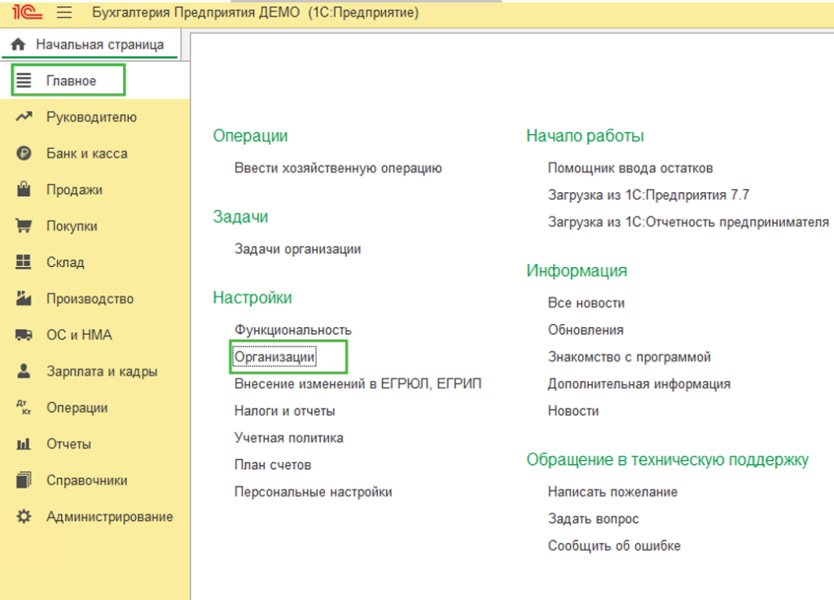Open Дополнительная информация link

[x=639, y=384]
